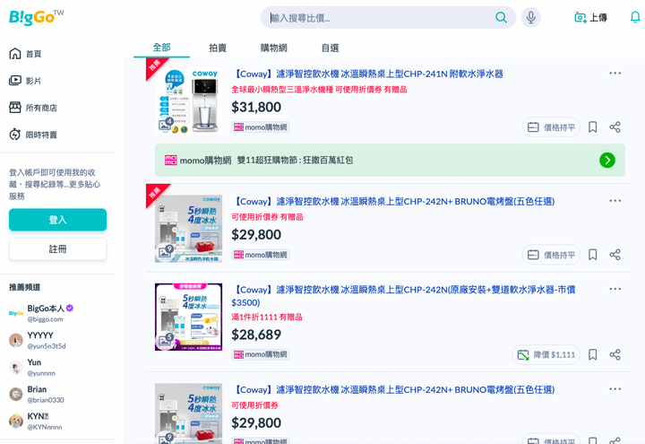This screenshot has width=645, height=444.
Task: Open notifications bell
Action: coord(635,17)
